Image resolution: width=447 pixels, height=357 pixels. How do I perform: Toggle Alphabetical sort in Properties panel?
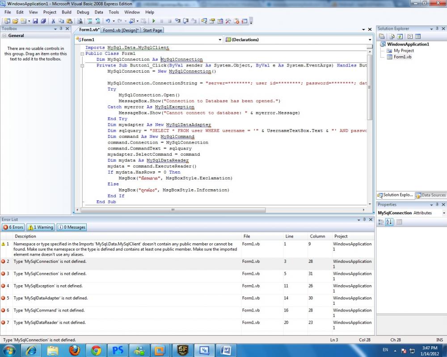pos(389,222)
